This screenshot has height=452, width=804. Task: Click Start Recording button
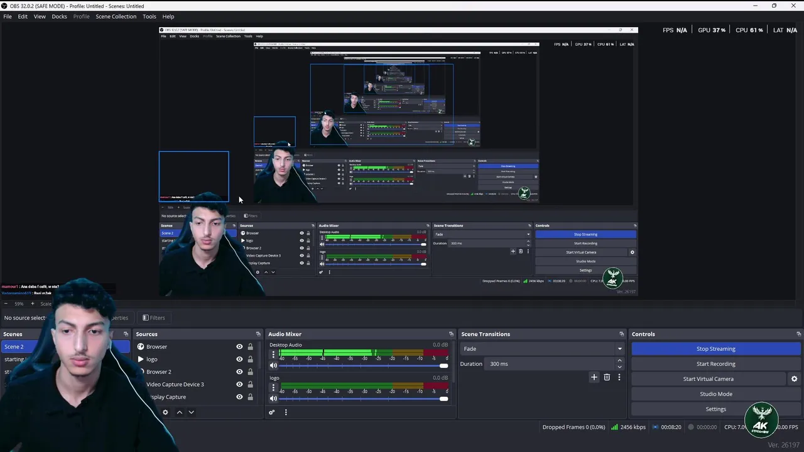(x=716, y=363)
